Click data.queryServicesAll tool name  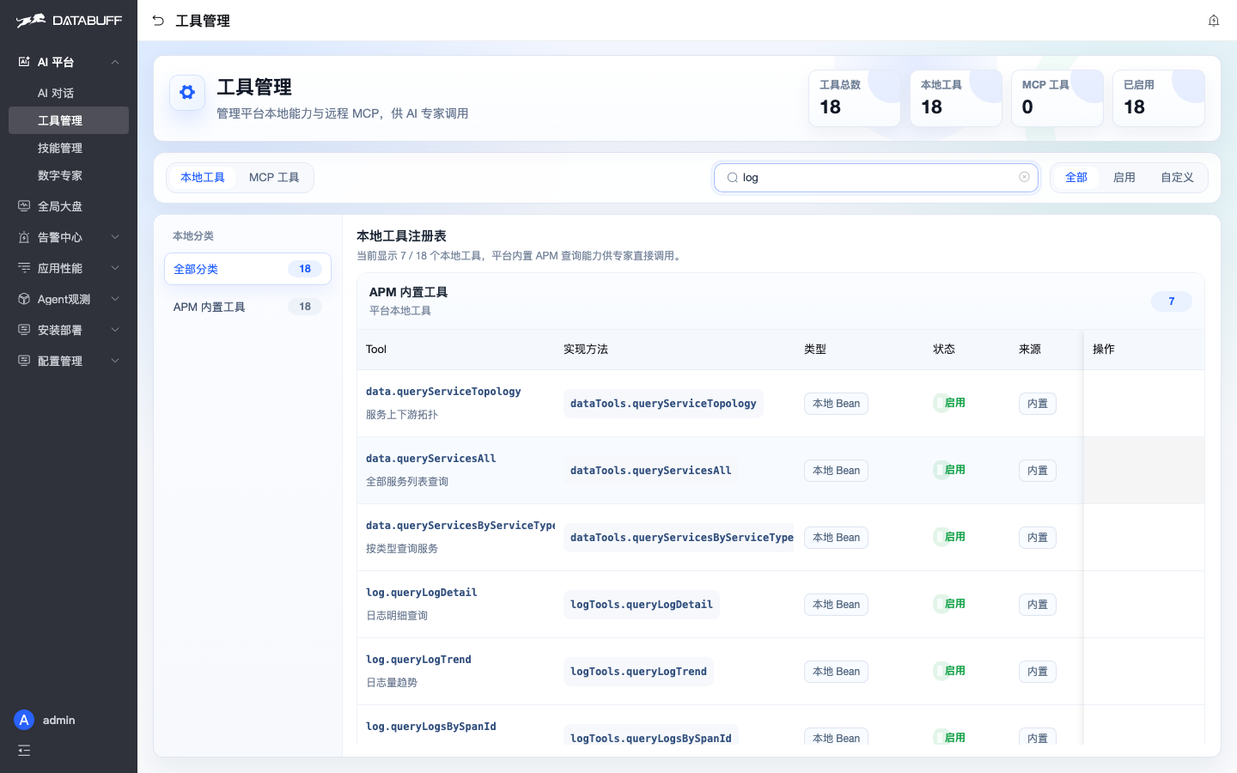pyautogui.click(x=431, y=459)
